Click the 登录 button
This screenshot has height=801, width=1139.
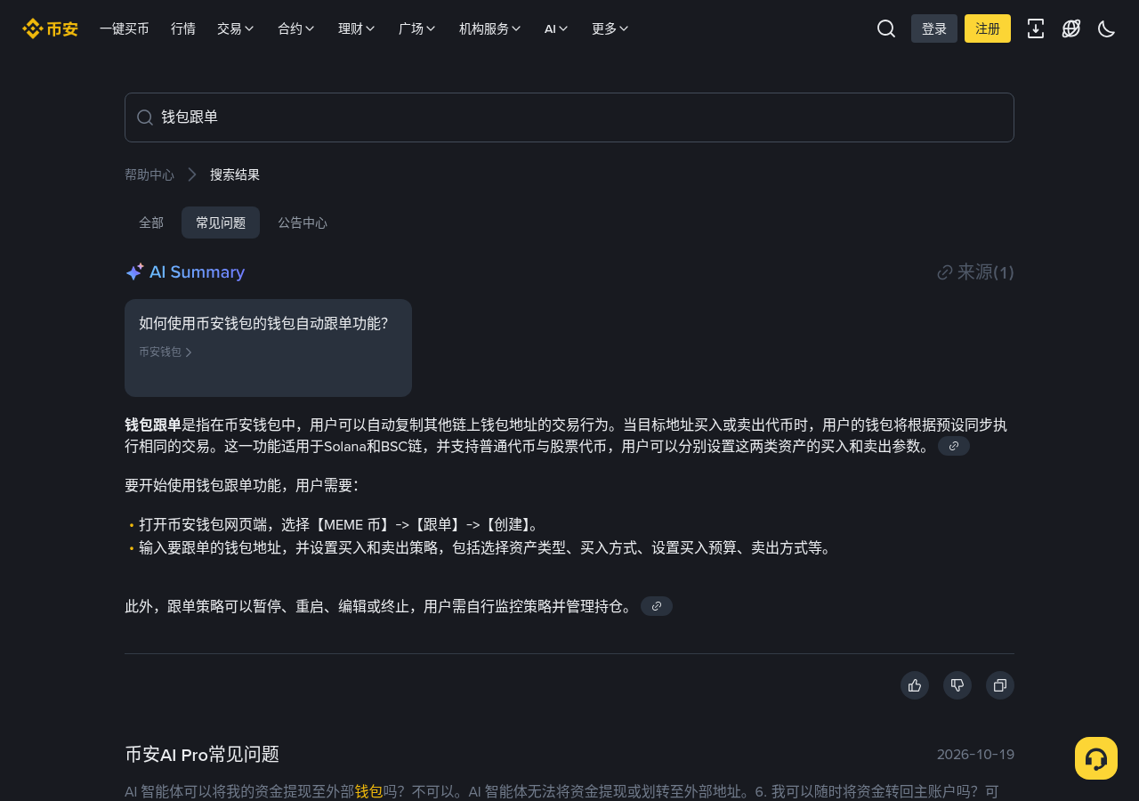click(x=934, y=28)
